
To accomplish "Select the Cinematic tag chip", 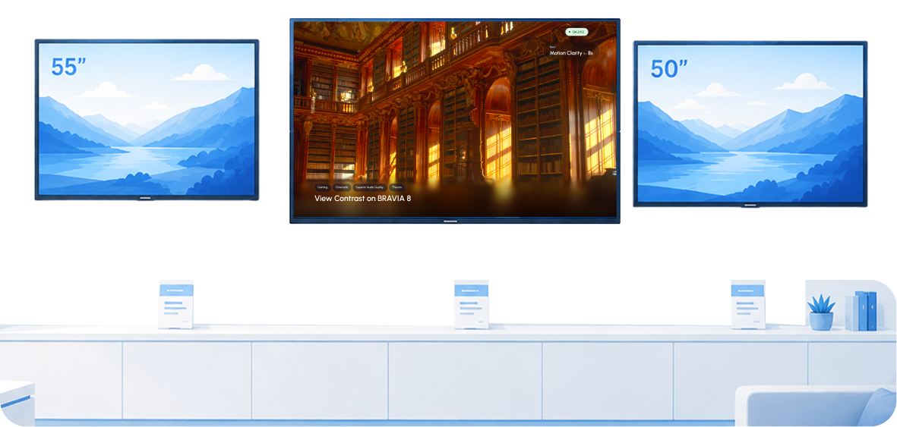I will pyautogui.click(x=342, y=187).
